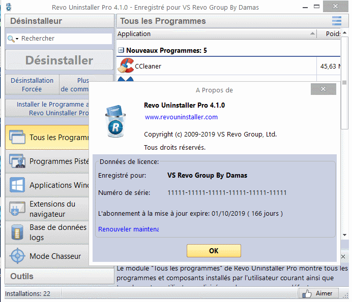
Task: Click the search magnifier dropdown icon
Action: point(13,39)
